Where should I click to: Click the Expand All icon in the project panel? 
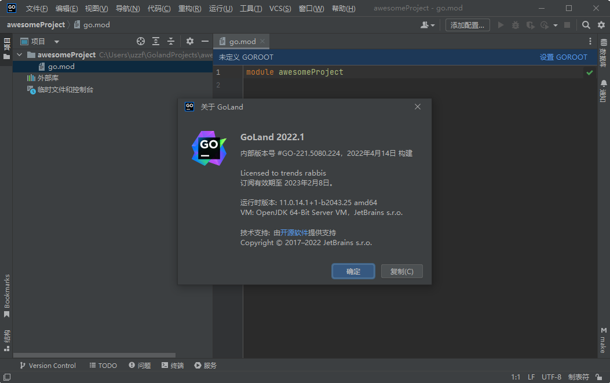coord(156,41)
